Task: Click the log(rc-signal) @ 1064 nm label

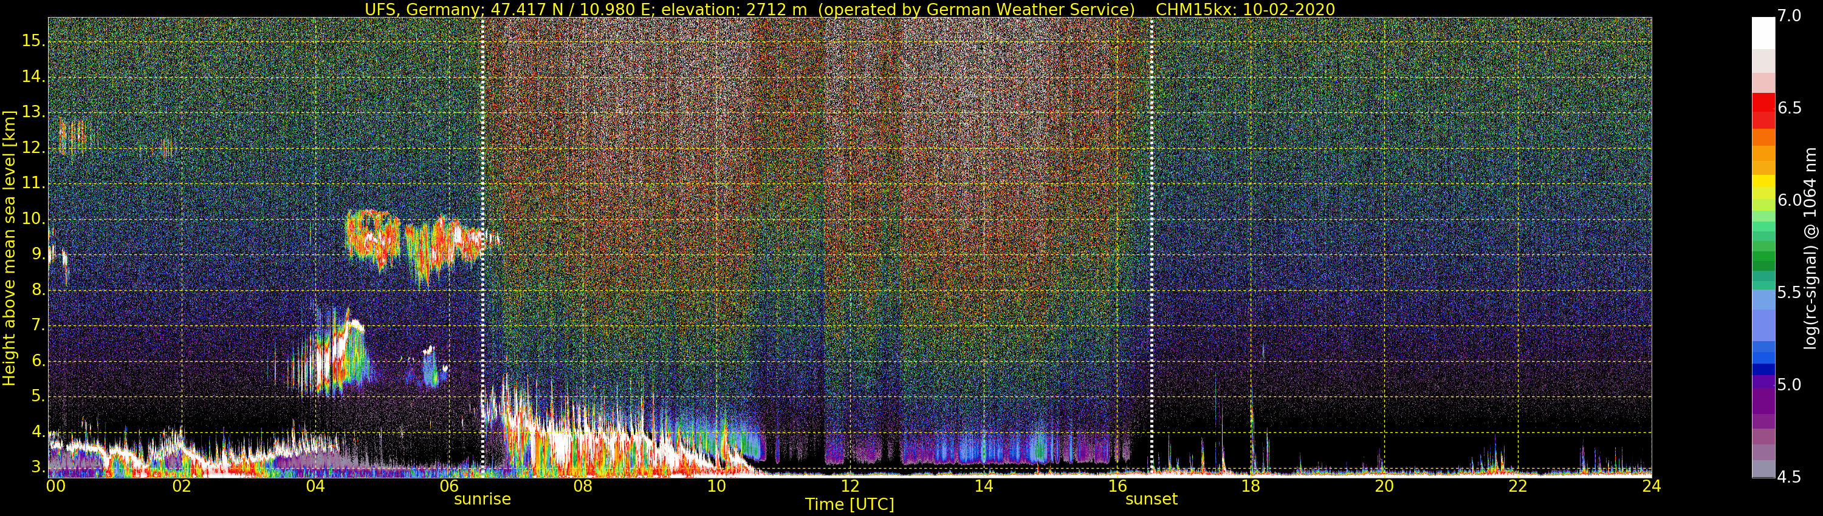Action: pyautogui.click(x=1810, y=248)
